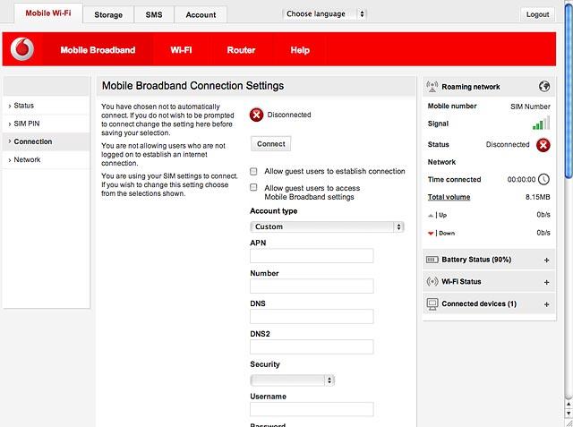
Task: Click the Vodafone logo icon
Action: 22,49
